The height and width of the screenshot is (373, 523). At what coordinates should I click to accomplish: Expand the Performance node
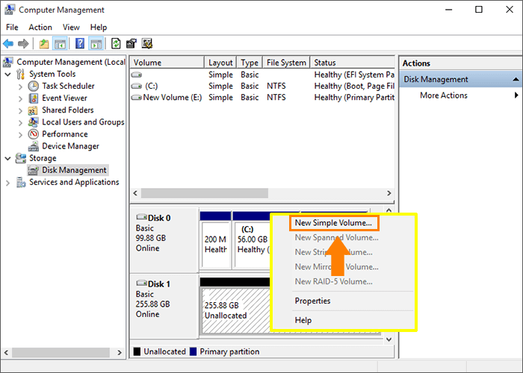coord(20,135)
